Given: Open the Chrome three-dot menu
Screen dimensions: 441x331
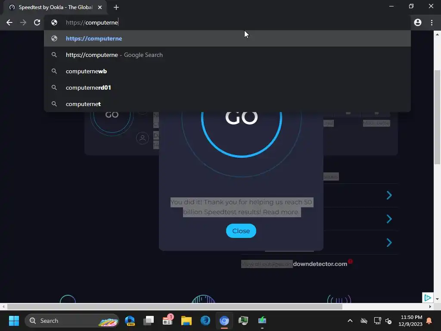Looking at the screenshot, I should tap(432, 22).
